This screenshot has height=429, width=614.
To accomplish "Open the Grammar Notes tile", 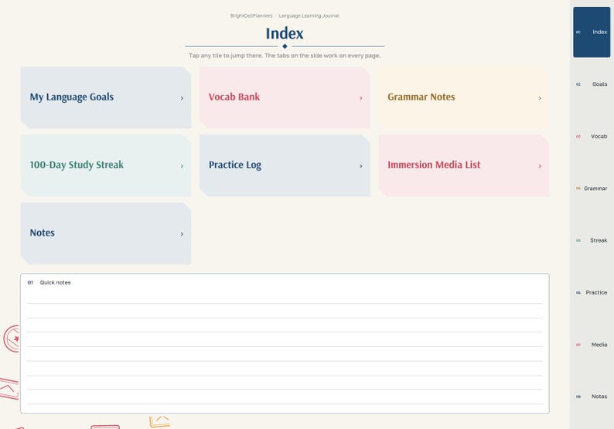I will (464, 97).
